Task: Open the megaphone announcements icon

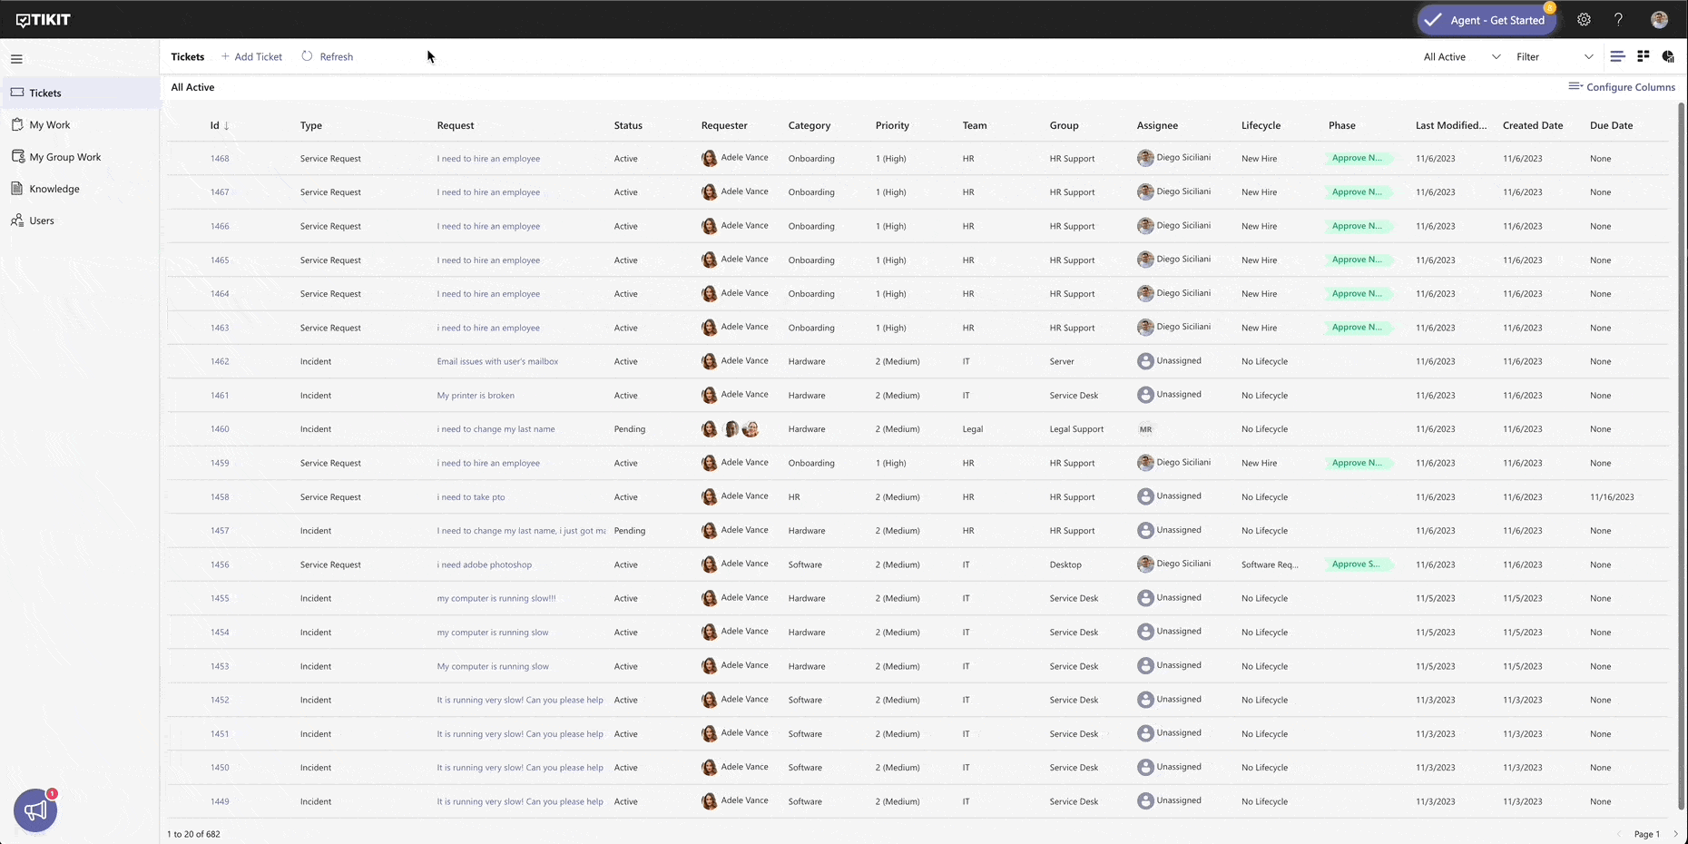Action: click(x=35, y=810)
